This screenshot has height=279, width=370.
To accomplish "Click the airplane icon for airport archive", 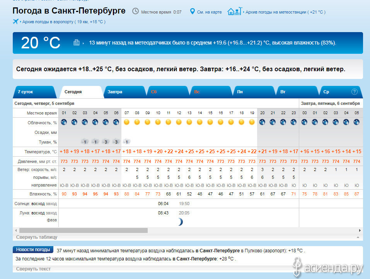I will coord(15,22).
